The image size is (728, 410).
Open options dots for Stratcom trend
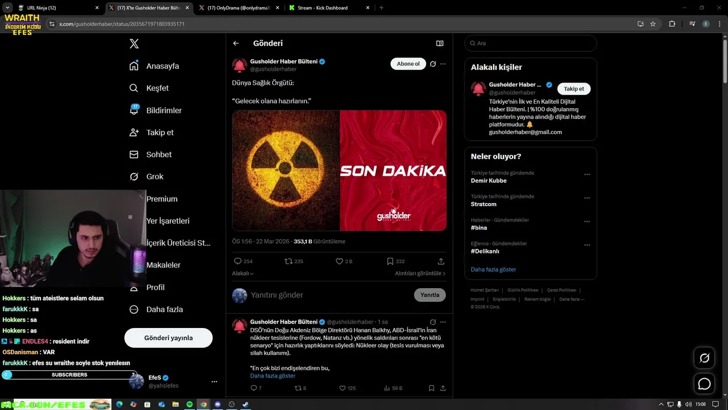(587, 198)
